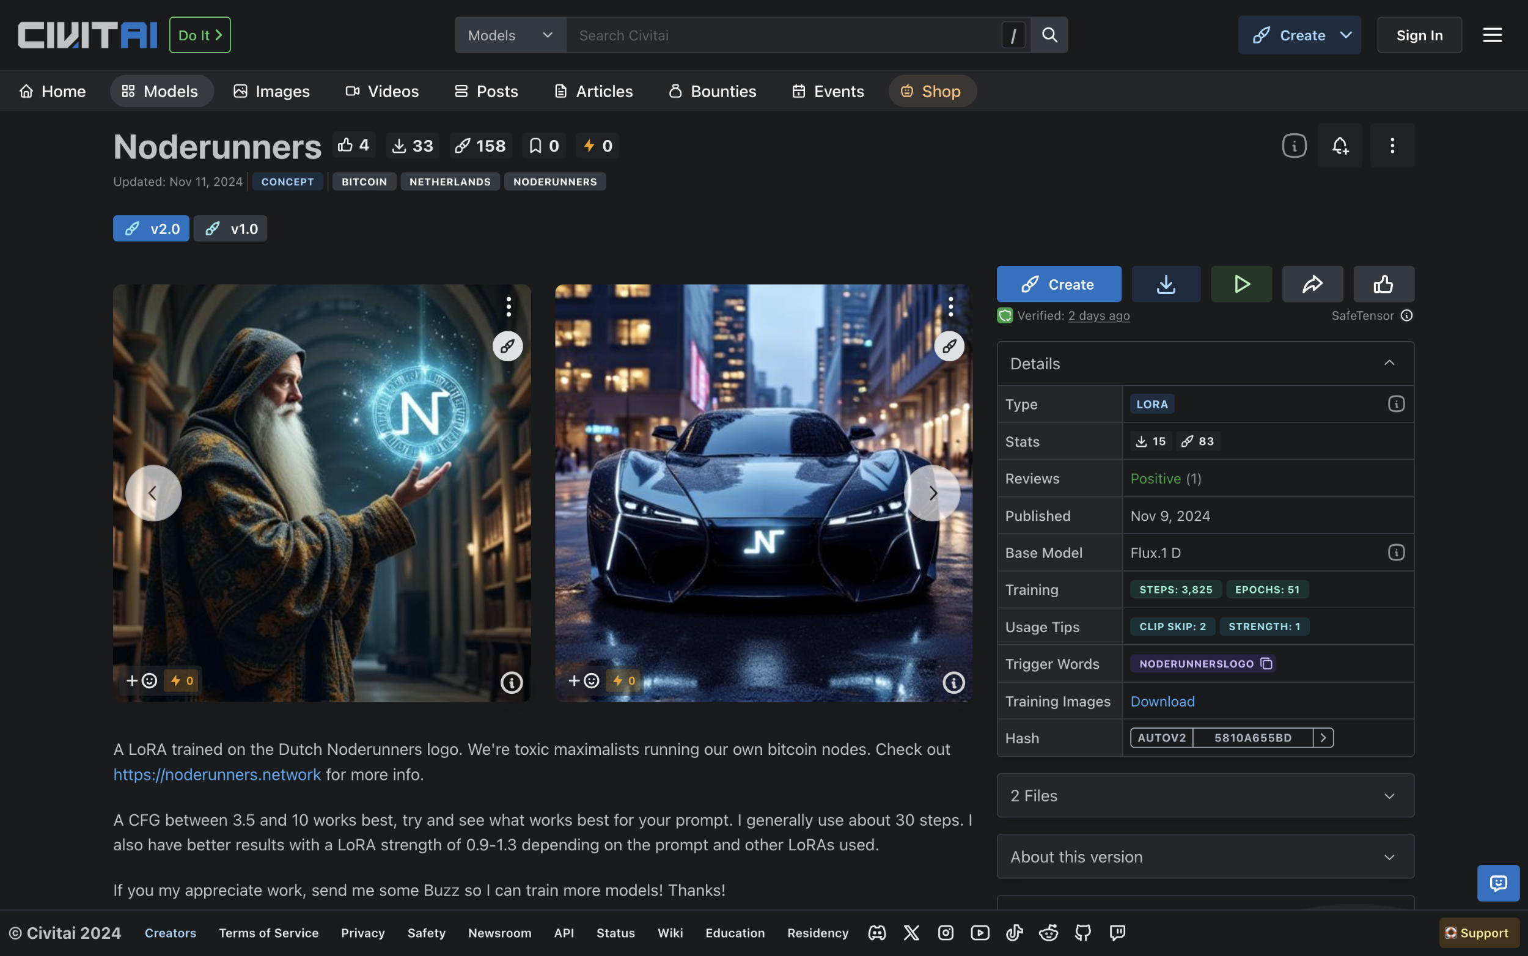
Task: Tip Buzz on the car image
Action: pyautogui.click(x=624, y=680)
